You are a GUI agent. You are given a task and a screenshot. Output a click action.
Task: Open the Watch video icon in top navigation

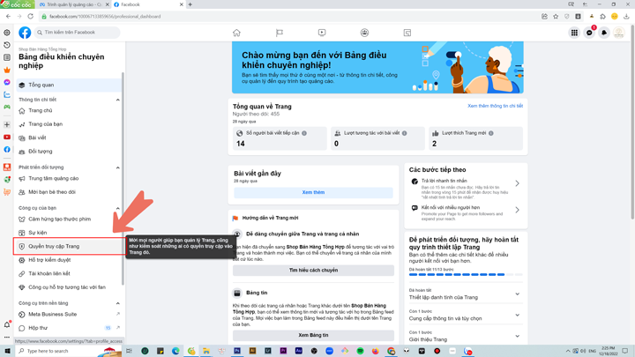322,33
